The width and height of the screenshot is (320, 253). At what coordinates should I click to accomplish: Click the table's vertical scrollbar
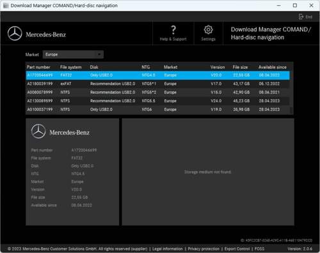(x=291, y=93)
